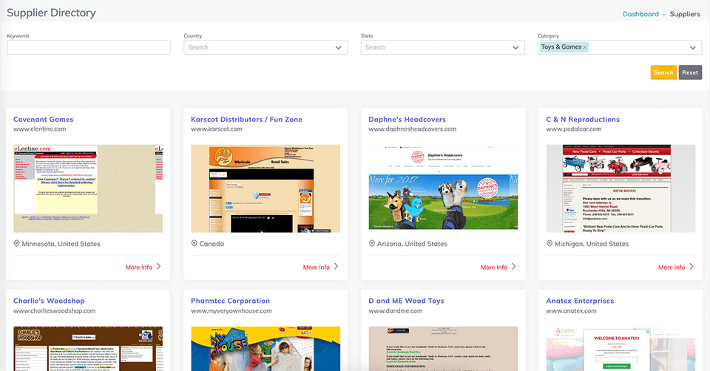Click location pin icon beside Canada
This screenshot has width=710, height=371.
pos(195,243)
